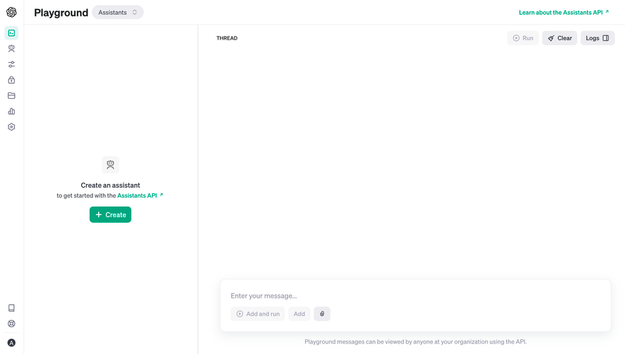The image size is (625, 354).
Task: Click the attach file paperclip button
Action: coord(322,314)
